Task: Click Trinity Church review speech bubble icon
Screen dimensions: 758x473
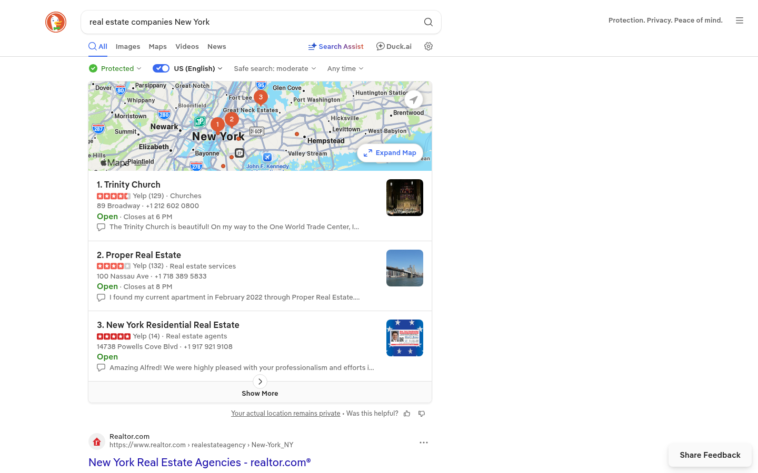Action: coord(101,227)
